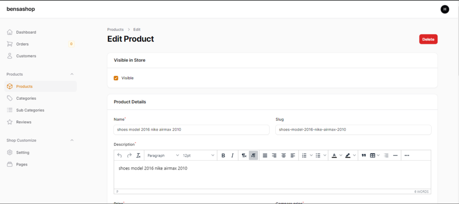Click inside the description text area
459x204 pixels.
coord(272,174)
